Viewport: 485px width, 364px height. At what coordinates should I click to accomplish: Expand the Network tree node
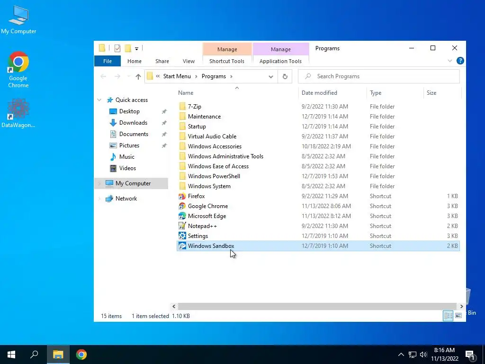pyautogui.click(x=99, y=199)
